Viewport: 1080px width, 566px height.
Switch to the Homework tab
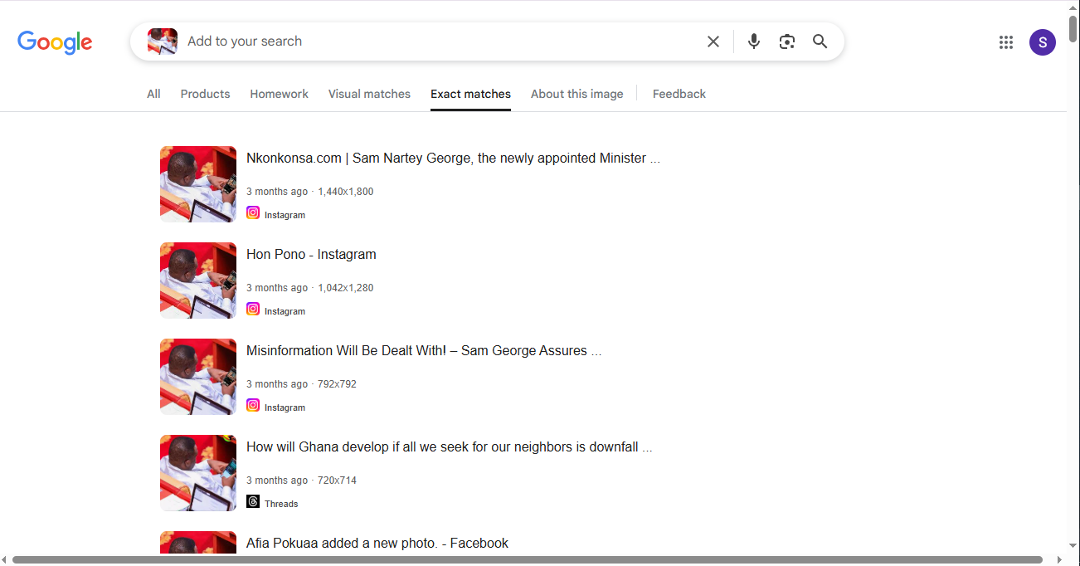click(x=279, y=94)
